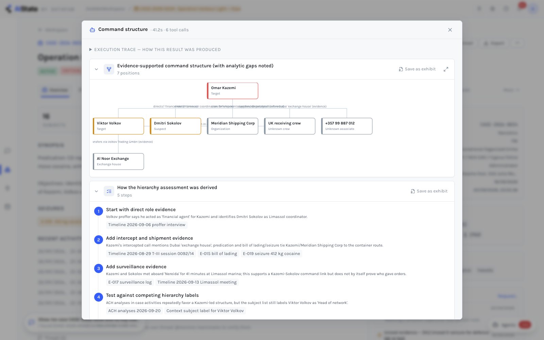The width and height of the screenshot is (544, 340).
Task: Open the Meridian Shipping Corp node
Action: pyautogui.click(x=233, y=126)
